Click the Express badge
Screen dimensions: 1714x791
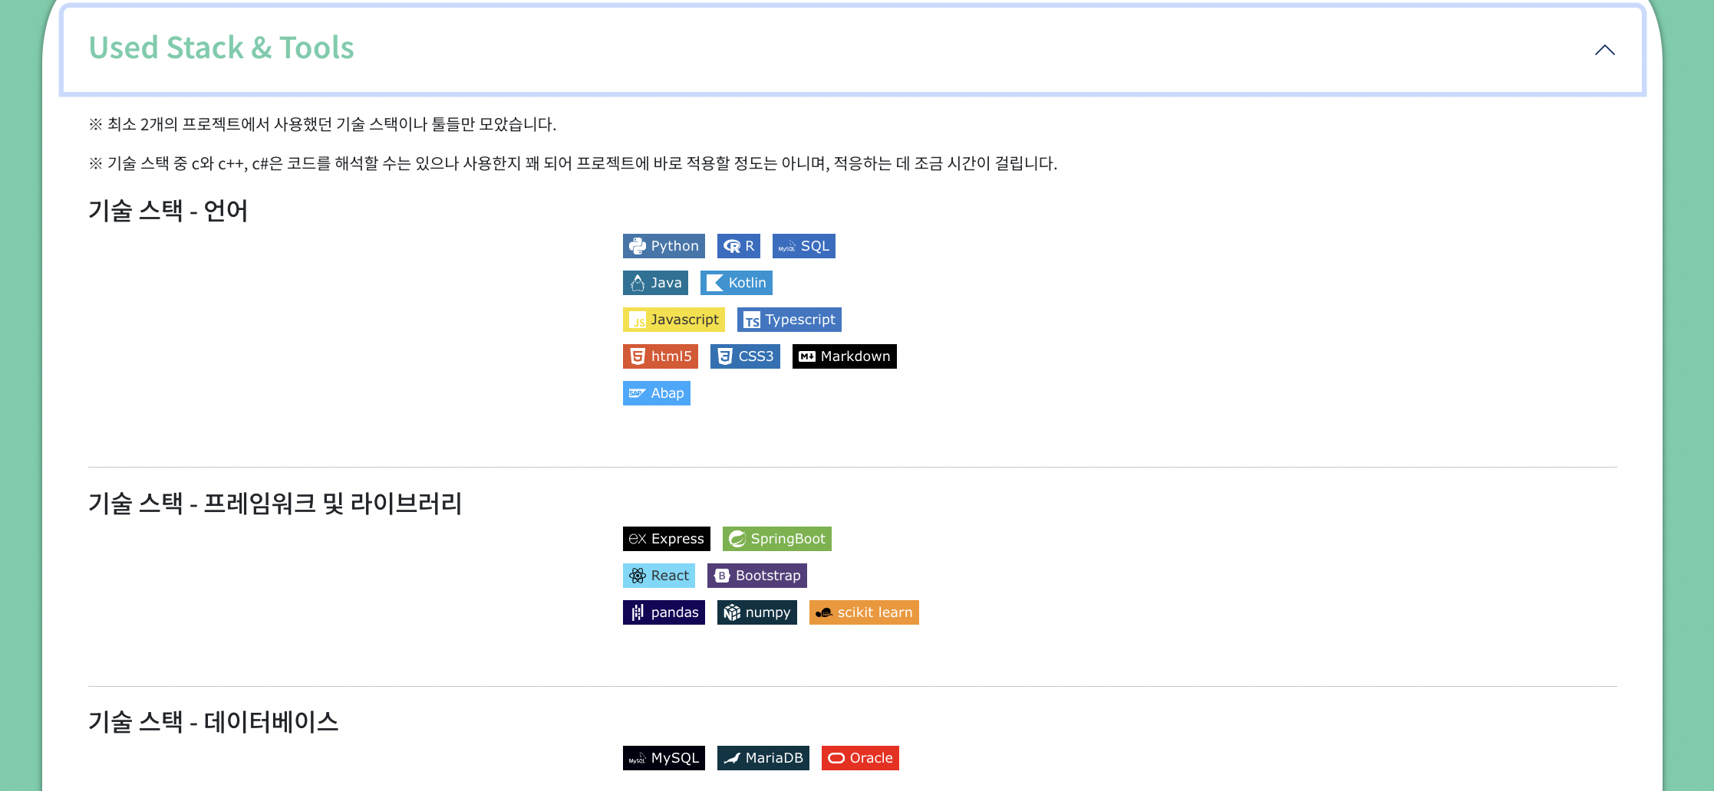[667, 539]
